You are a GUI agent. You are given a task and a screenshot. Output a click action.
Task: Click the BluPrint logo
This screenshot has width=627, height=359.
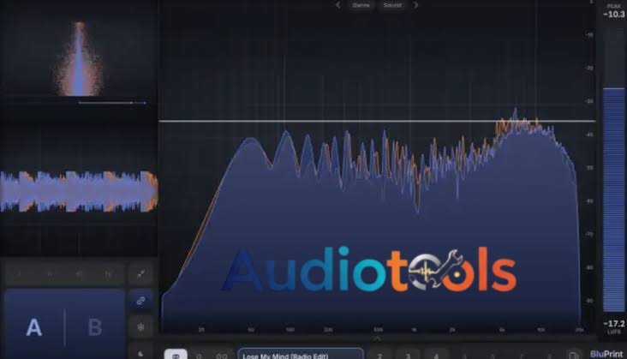[606, 354]
